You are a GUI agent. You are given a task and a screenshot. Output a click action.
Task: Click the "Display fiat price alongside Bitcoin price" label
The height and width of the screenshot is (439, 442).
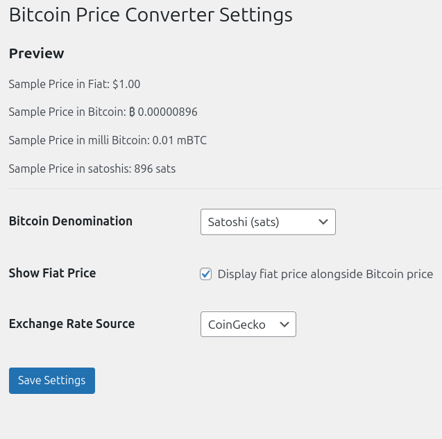coord(325,274)
